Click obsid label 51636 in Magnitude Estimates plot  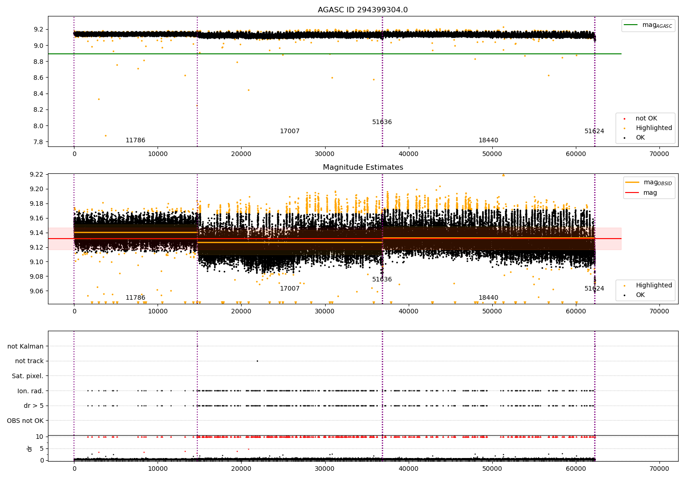coord(382,280)
